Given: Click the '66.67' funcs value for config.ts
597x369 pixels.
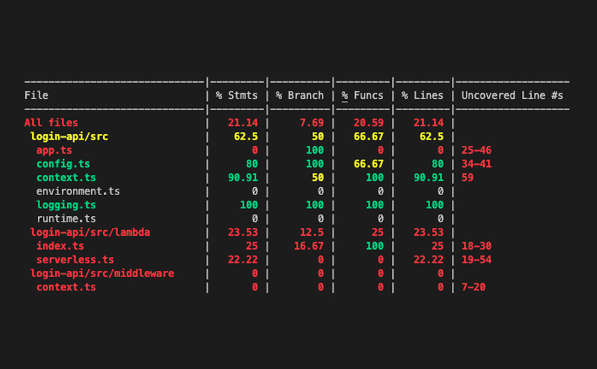Looking at the screenshot, I should coord(368,163).
